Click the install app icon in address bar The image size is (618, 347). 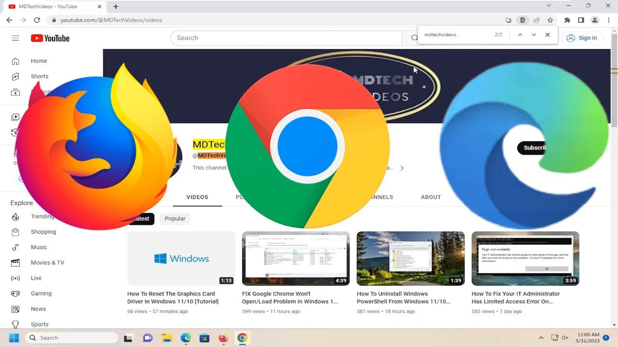click(x=509, y=20)
